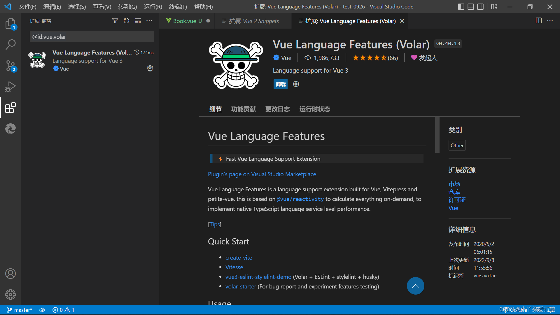560x315 pixels.
Task: Open the volar-starter link
Action: coord(240,286)
